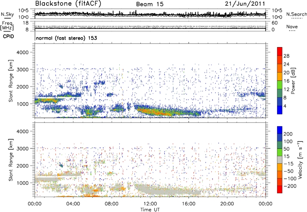Select the Beam 15 heading
This screenshot has width=307, height=212.
pyautogui.click(x=150, y=4)
